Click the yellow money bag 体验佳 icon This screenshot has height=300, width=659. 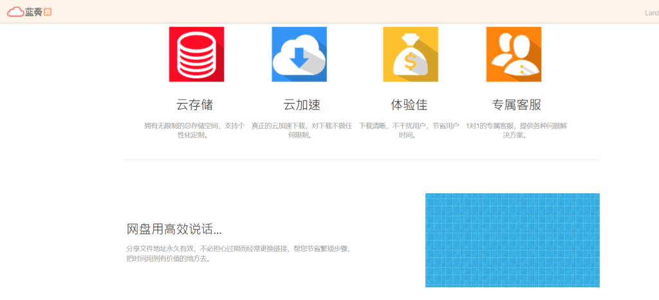point(411,54)
